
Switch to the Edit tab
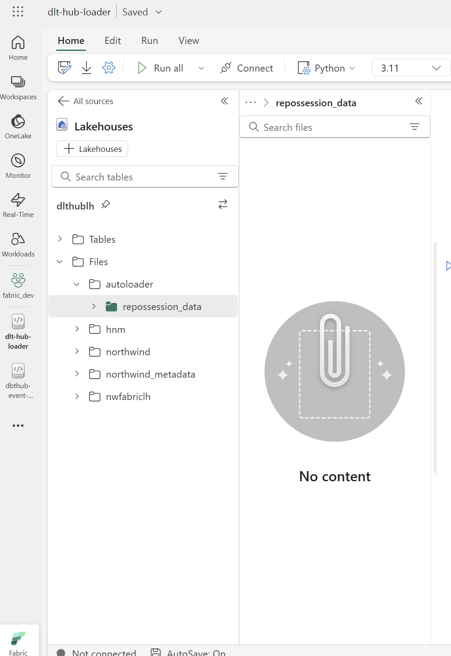pyautogui.click(x=112, y=40)
